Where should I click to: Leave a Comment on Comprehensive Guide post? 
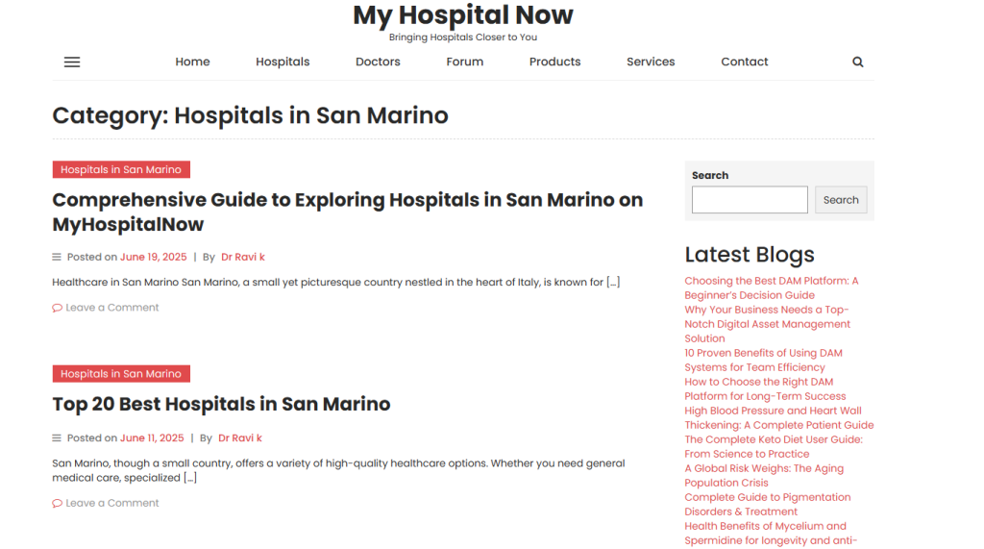(112, 308)
